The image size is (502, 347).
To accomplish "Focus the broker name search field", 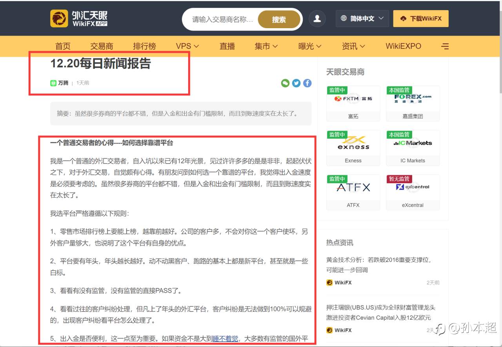I will [x=222, y=20].
